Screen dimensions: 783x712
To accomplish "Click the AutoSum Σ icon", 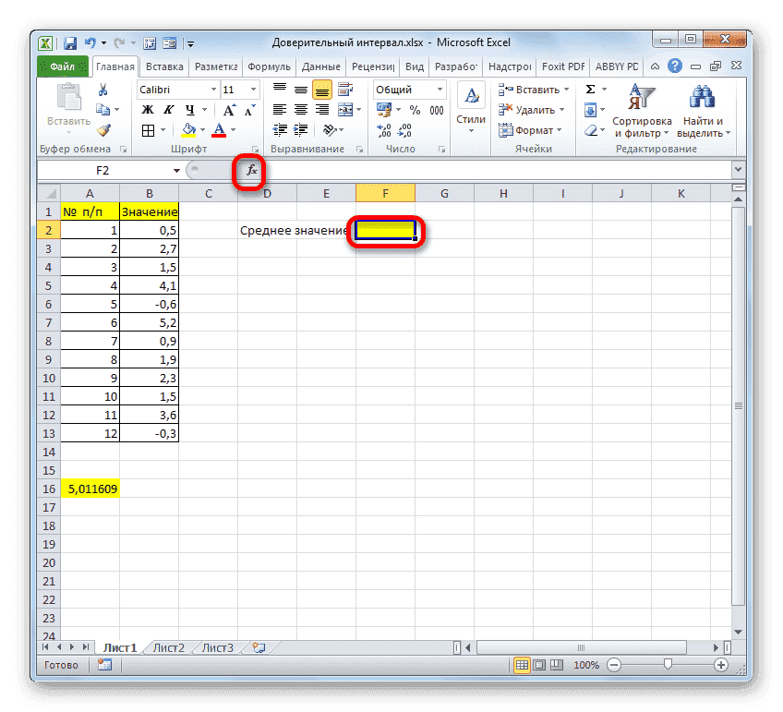I will pyautogui.click(x=588, y=89).
